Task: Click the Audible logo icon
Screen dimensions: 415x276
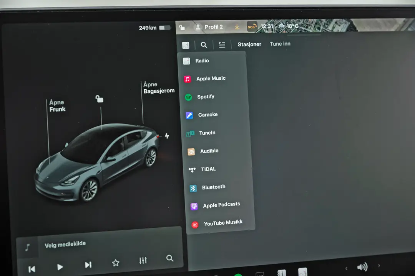Action: point(191,152)
